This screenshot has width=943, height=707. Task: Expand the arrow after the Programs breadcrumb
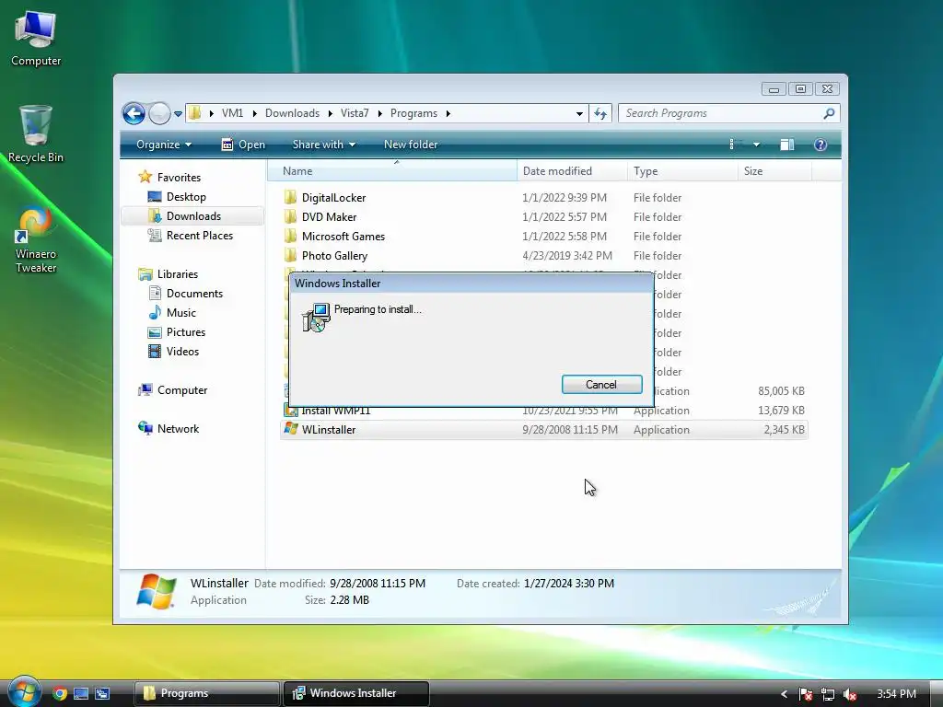click(448, 113)
